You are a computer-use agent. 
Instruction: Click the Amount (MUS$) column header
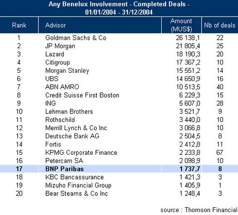pos(181,25)
